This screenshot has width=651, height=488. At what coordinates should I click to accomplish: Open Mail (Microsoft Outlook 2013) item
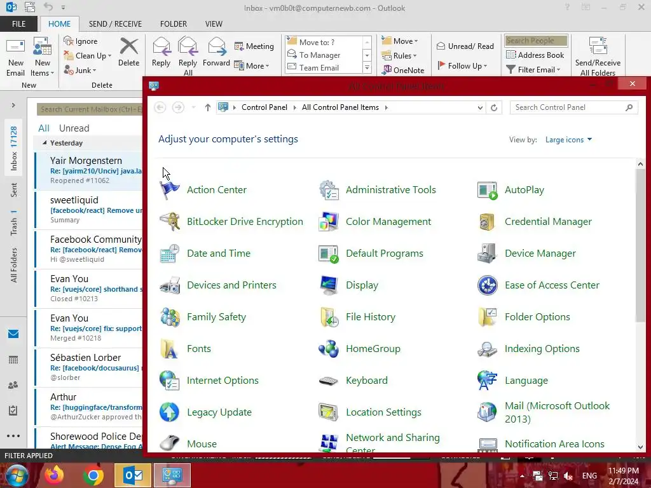544,412
